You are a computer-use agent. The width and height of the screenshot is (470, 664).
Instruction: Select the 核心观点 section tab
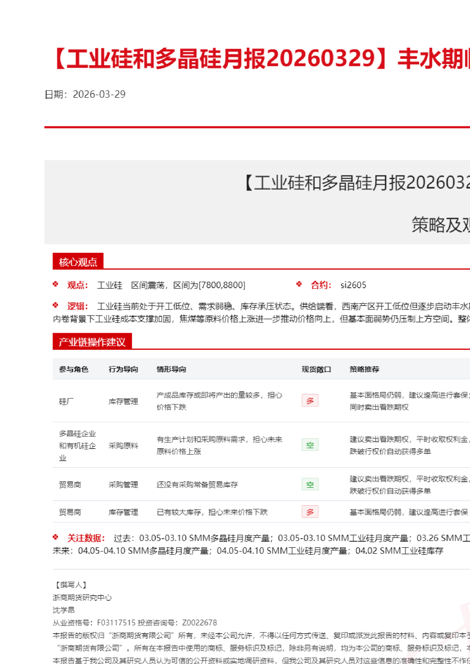point(78,262)
